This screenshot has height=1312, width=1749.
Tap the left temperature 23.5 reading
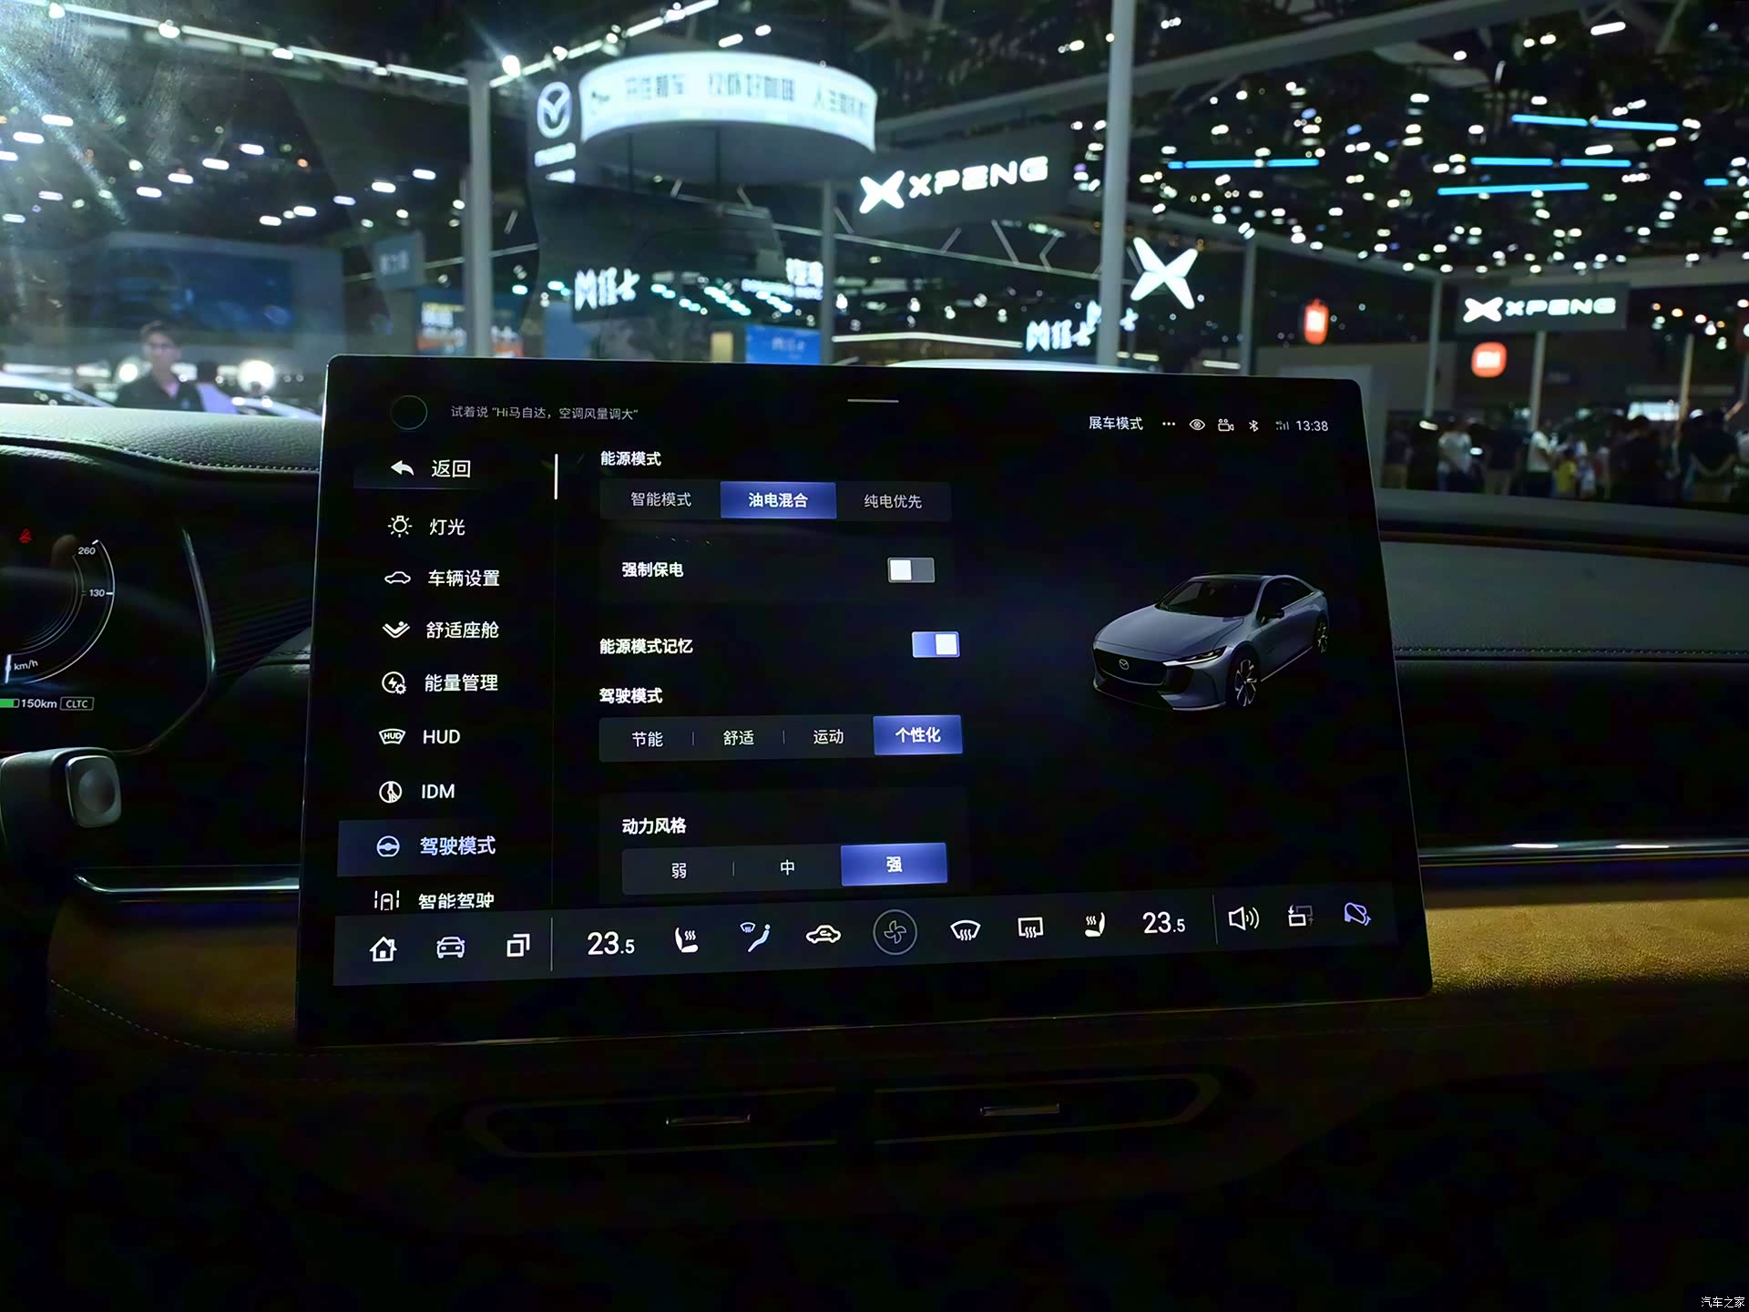(x=610, y=944)
